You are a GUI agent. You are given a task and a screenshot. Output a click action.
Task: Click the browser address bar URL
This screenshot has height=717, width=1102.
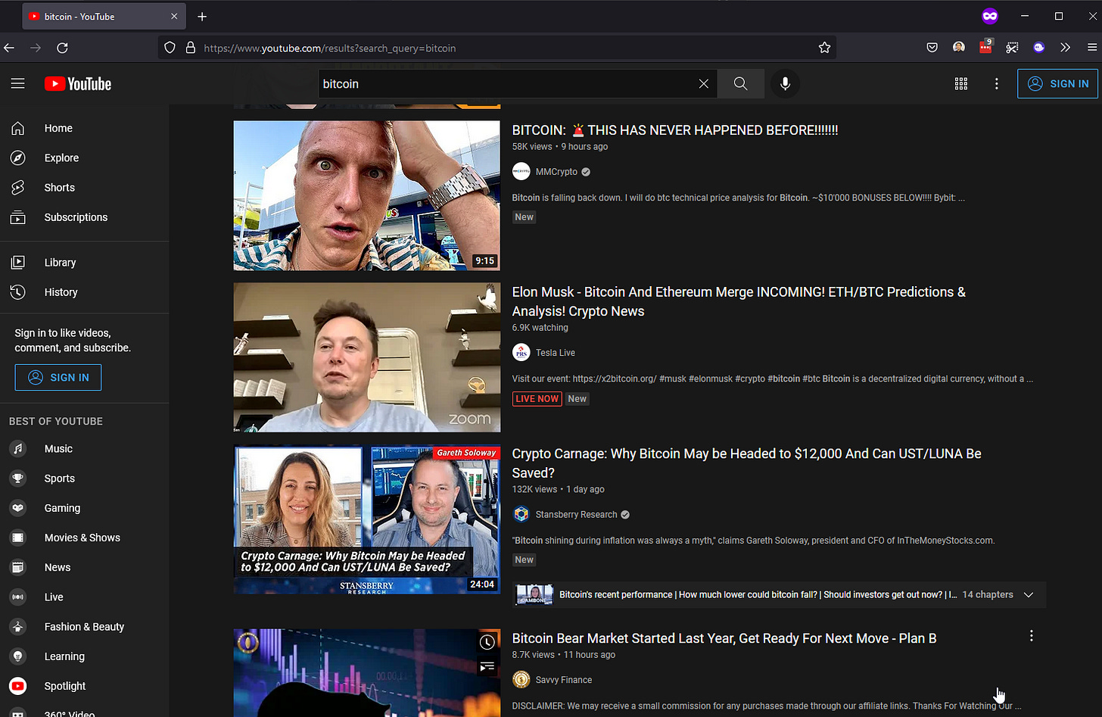tap(330, 48)
